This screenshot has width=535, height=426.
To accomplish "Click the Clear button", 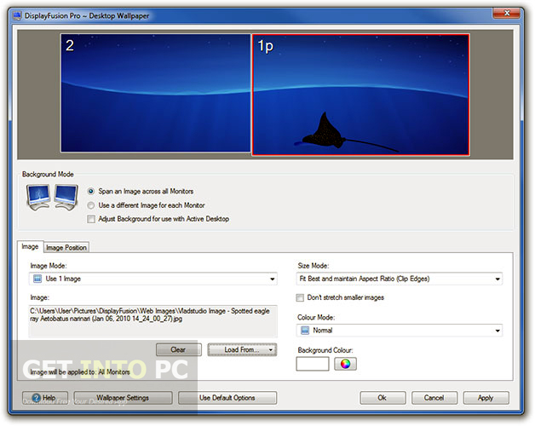I will (x=178, y=350).
